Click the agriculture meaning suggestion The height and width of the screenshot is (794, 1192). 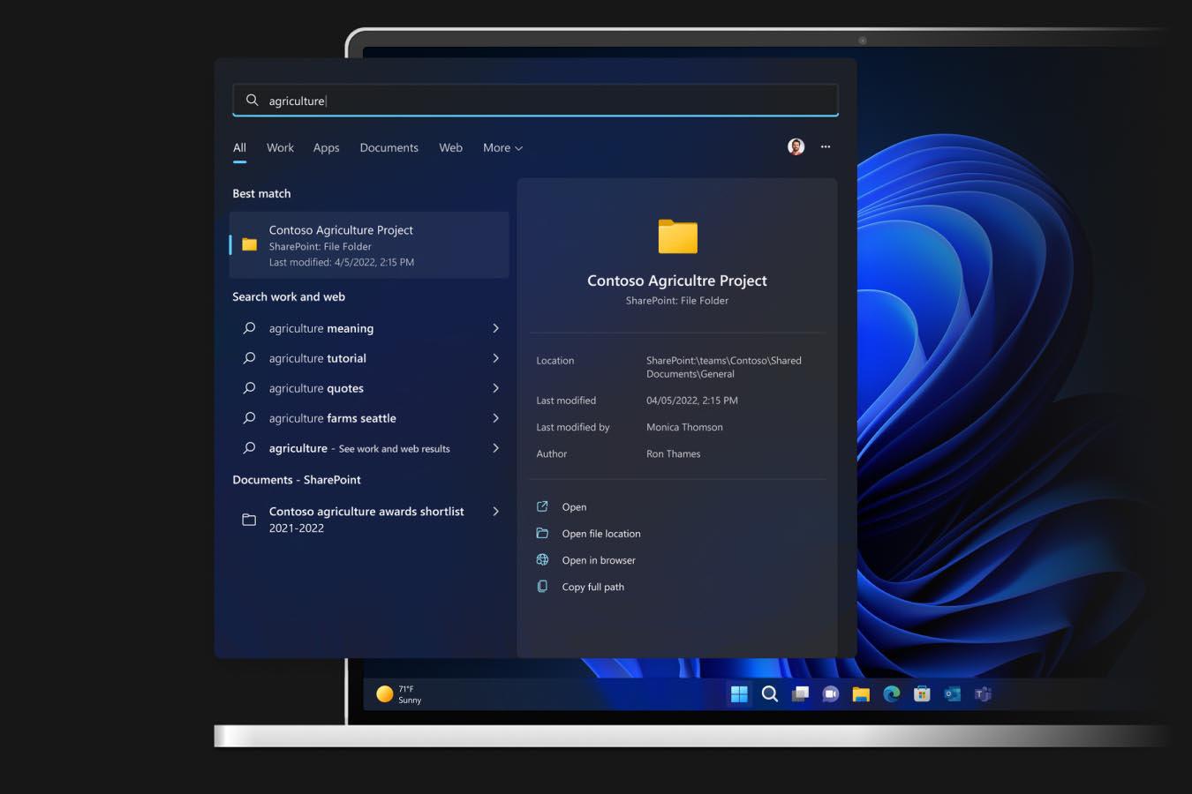(x=321, y=328)
